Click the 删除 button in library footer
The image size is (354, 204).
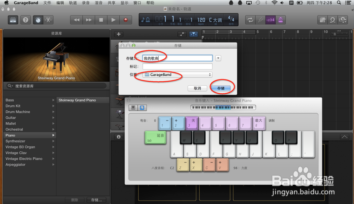74,200
